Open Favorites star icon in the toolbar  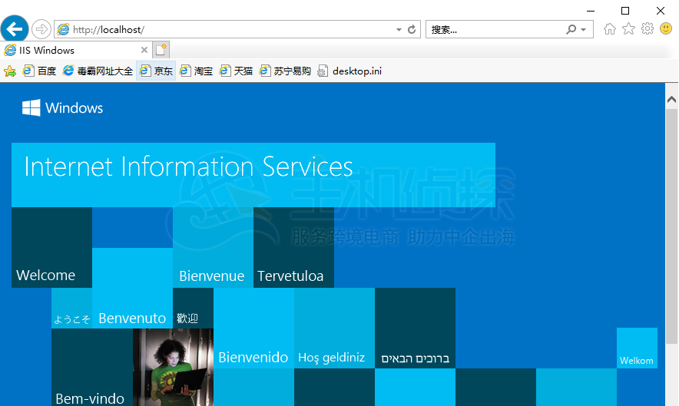click(x=628, y=29)
